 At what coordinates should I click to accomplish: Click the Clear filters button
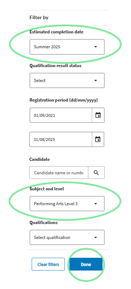48,264
